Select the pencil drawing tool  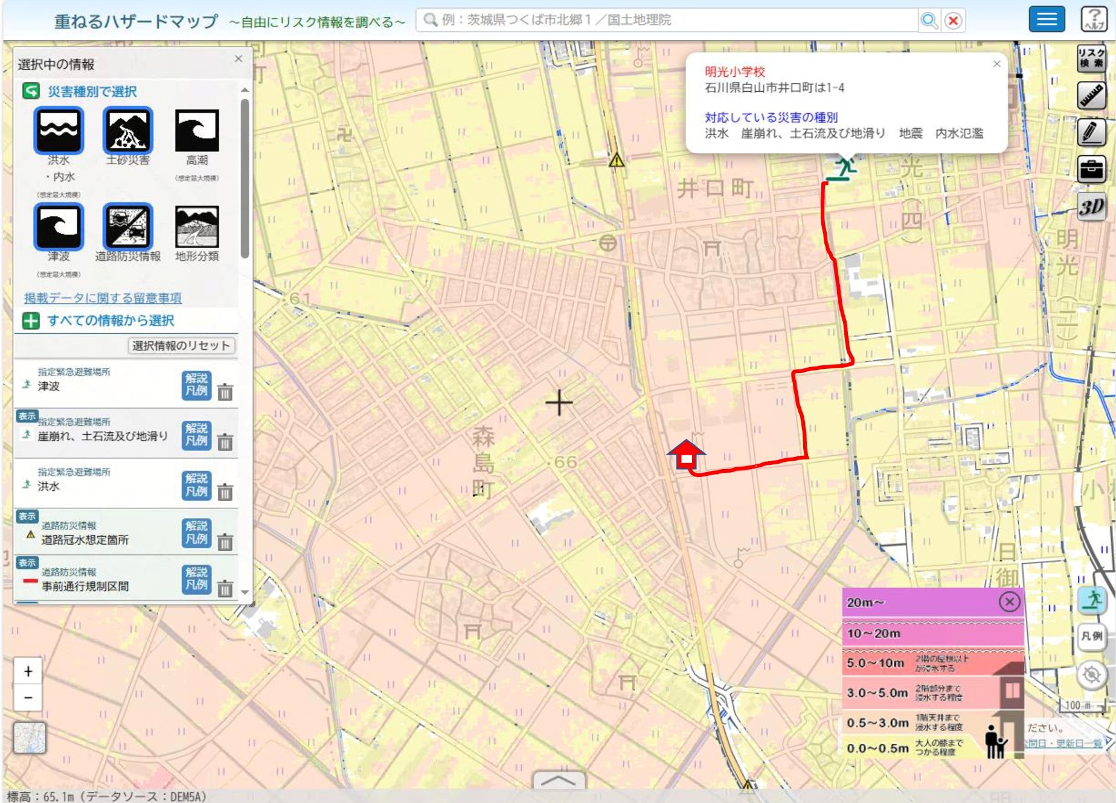(1091, 132)
